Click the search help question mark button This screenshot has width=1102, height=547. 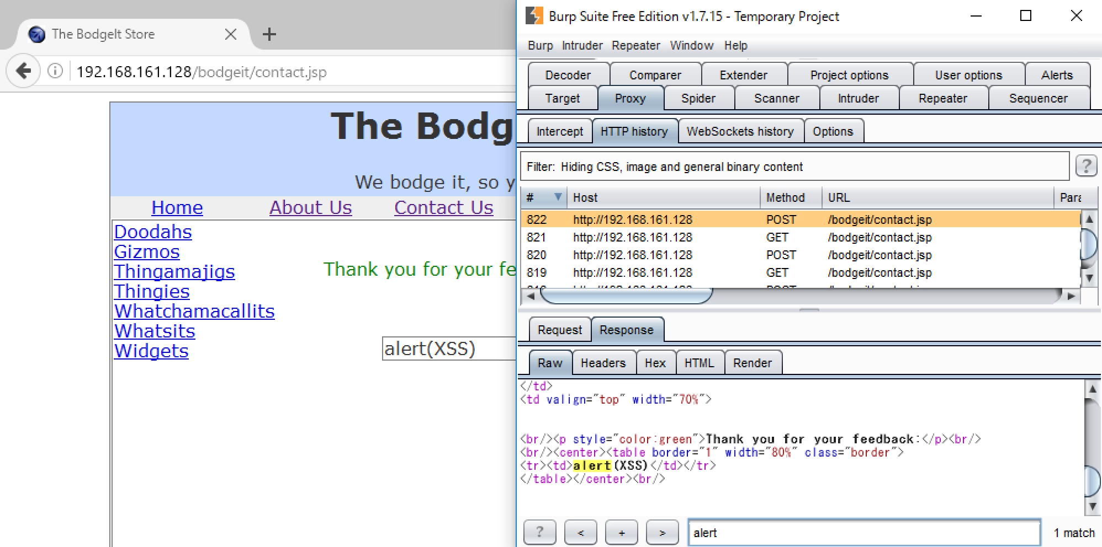tap(539, 532)
